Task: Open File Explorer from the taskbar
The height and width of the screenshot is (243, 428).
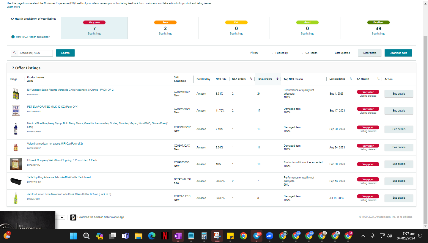Action: (x=139, y=236)
